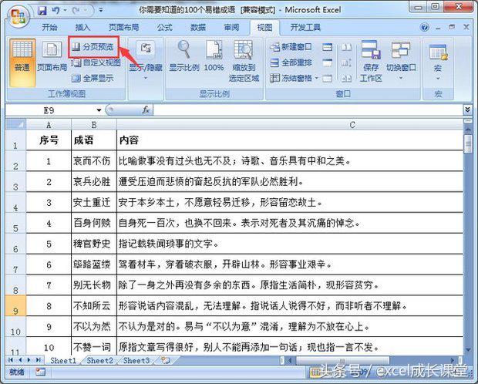Click the split window icon
Viewport: 478px width, 384px height.
point(327,47)
